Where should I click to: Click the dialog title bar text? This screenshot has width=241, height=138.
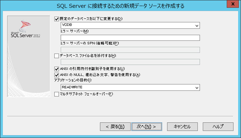point(121,6)
